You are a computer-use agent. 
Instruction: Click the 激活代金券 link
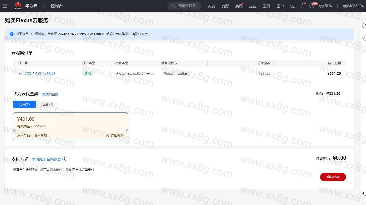tap(50, 94)
